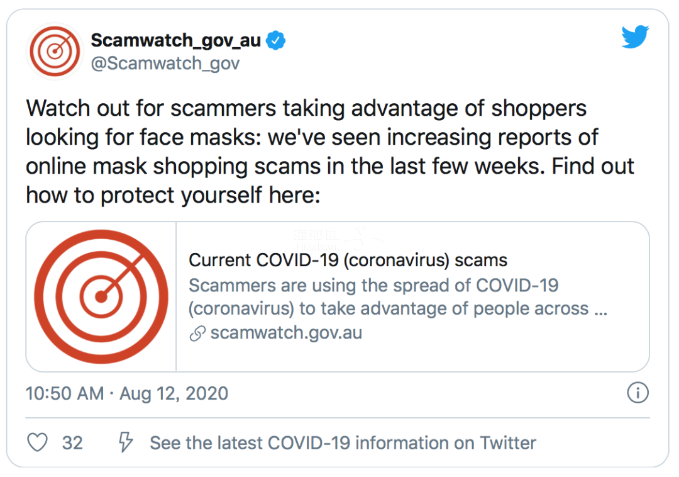Open the 10:50 AM Aug 12 timestamp
This screenshot has width=679, height=477.
[127, 393]
